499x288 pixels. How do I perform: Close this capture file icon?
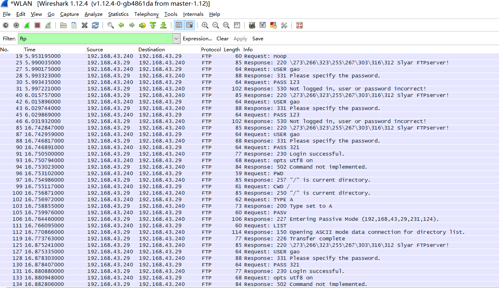[x=85, y=25]
